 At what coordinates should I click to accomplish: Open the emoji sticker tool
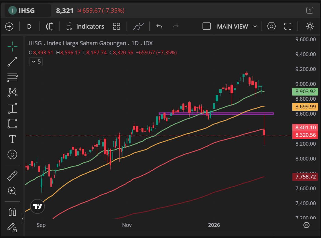12,155
